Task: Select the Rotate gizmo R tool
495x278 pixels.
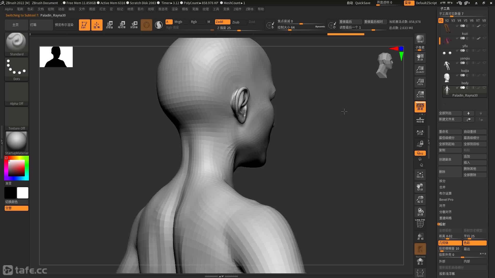Action: 134,25
